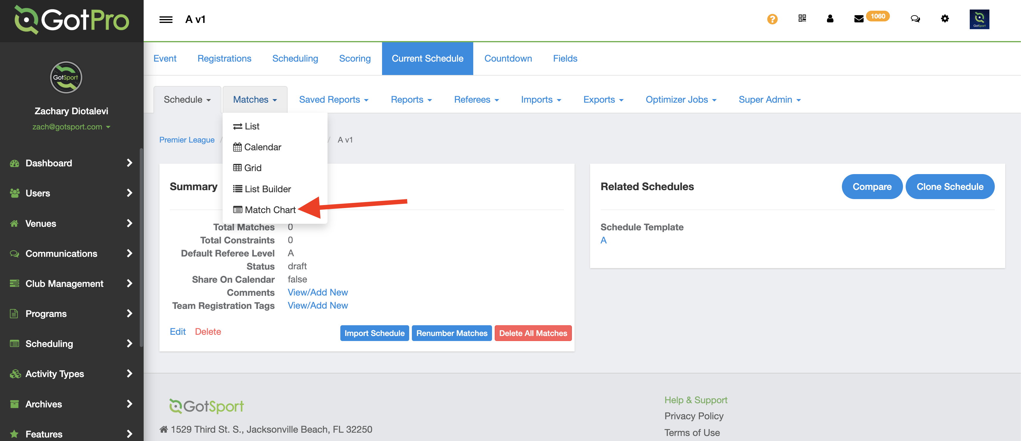The width and height of the screenshot is (1021, 441).
Task: Toggle the hamburger menu icon
Action: coord(166,19)
